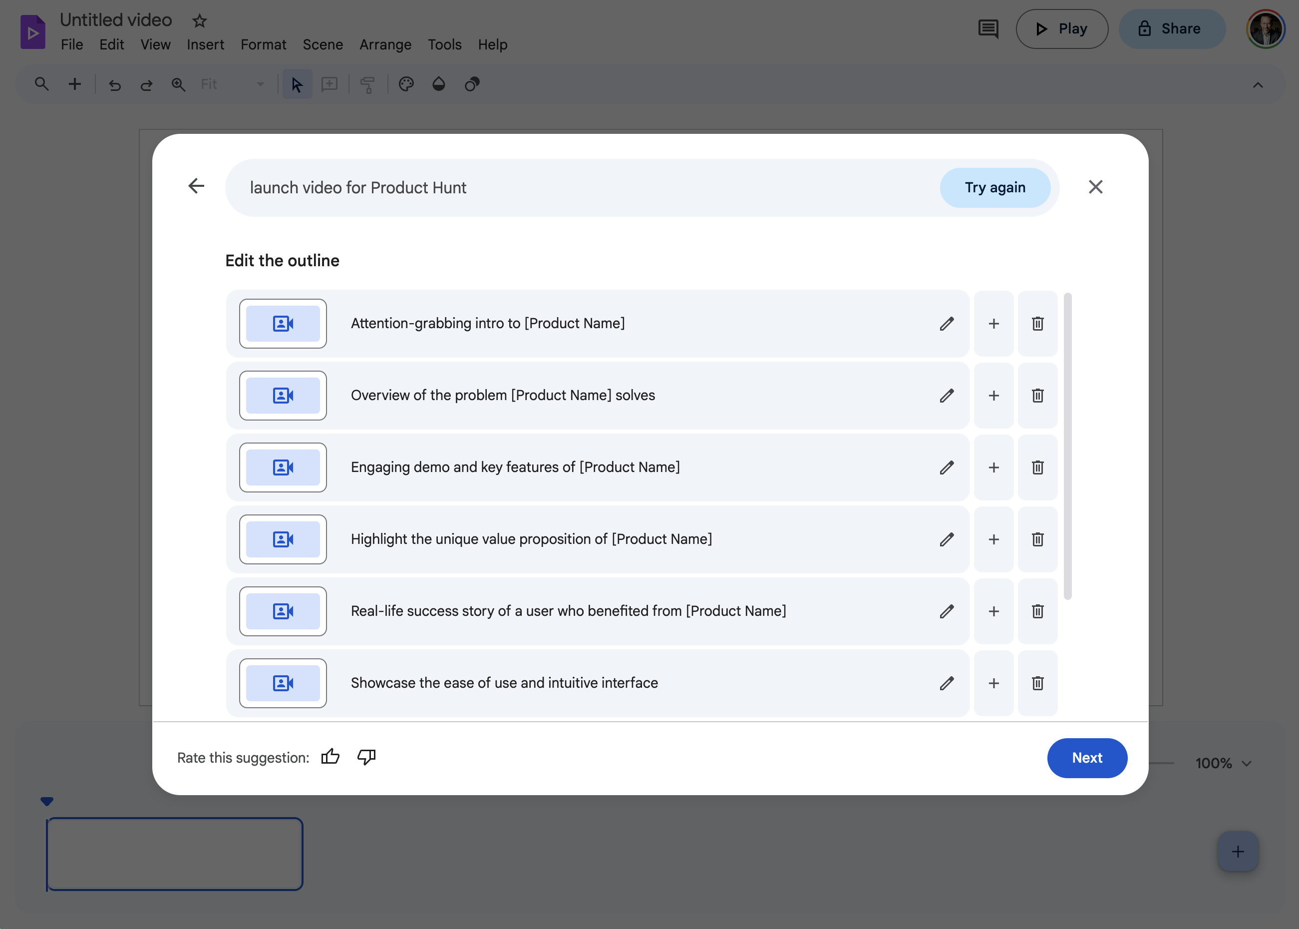Click Try again to regenerate outline
1299x929 pixels.
[995, 187]
